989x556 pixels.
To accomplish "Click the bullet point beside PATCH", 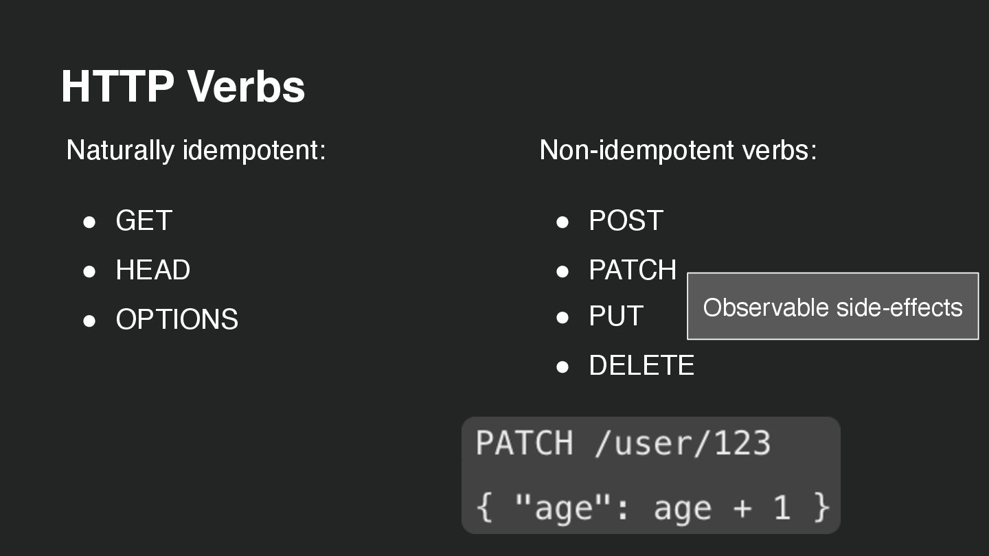I will [x=562, y=271].
